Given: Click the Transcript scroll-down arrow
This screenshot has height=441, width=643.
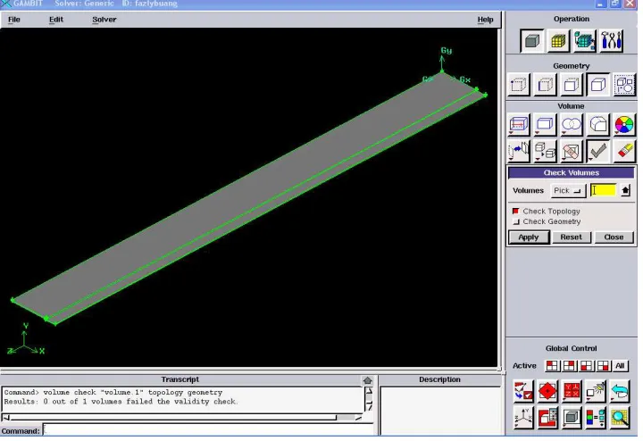Looking at the screenshot, I should (x=369, y=407).
